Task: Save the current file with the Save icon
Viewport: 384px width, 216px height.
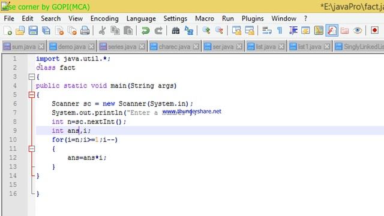Action: (33, 31)
